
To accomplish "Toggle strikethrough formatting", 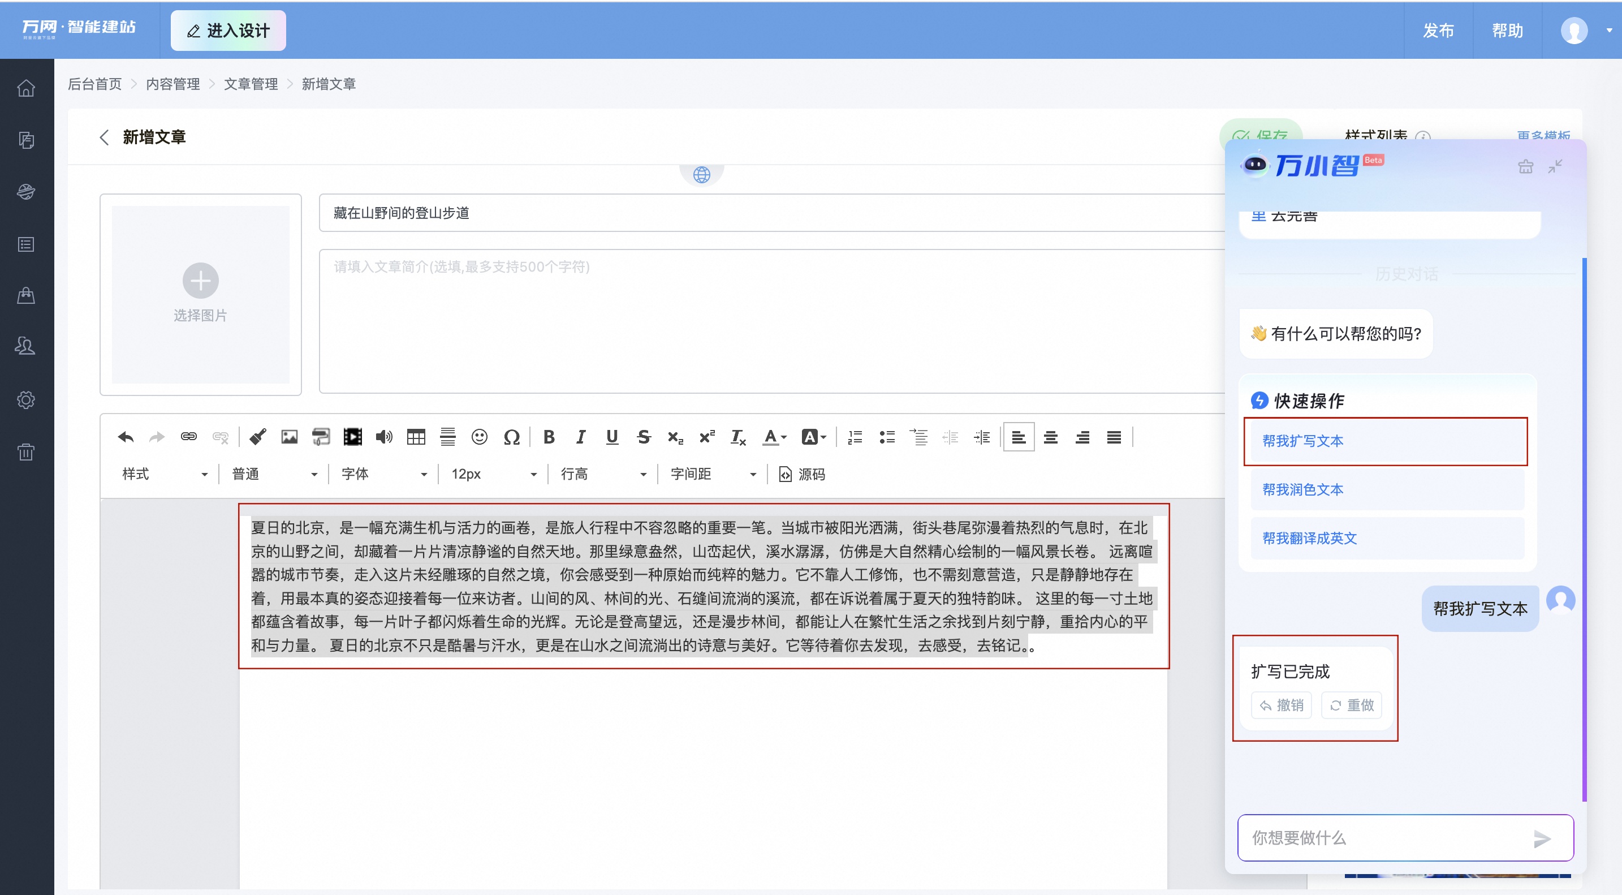I will (x=644, y=437).
